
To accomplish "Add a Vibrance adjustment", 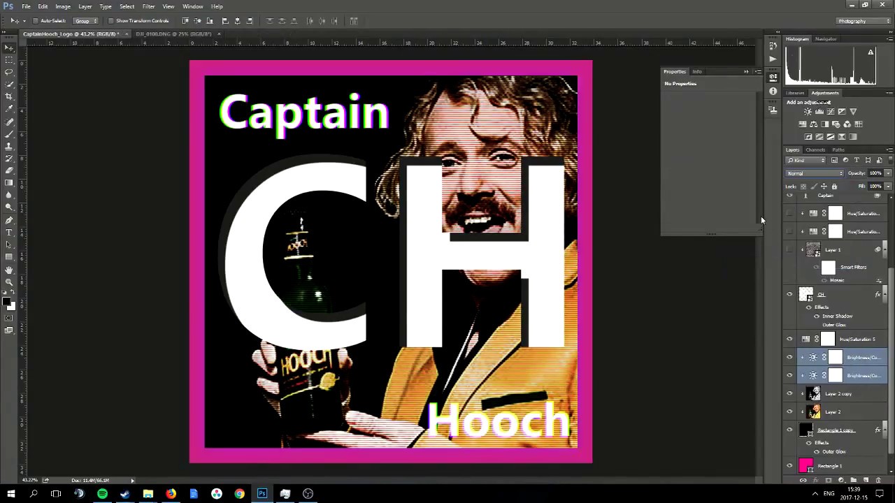I will click(852, 112).
